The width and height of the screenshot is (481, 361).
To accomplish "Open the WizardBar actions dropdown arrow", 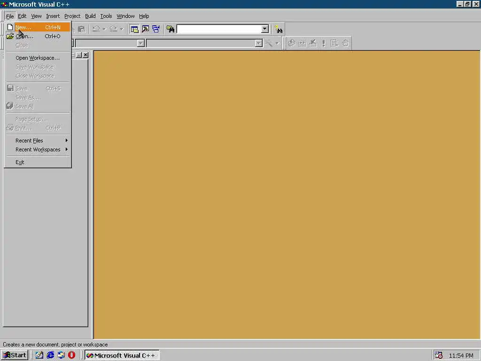I will coord(277,43).
